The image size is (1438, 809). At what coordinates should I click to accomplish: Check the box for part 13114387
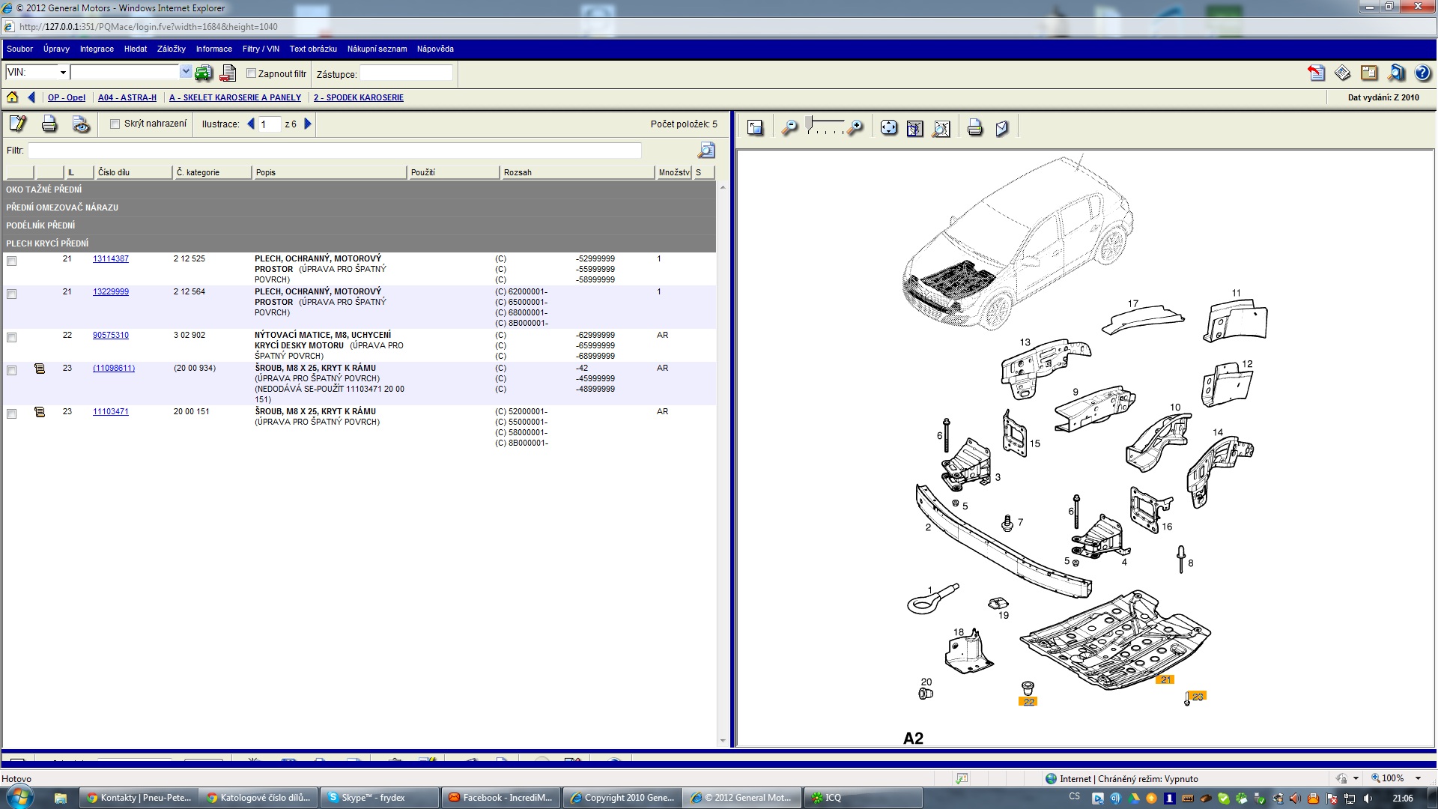[x=11, y=261]
